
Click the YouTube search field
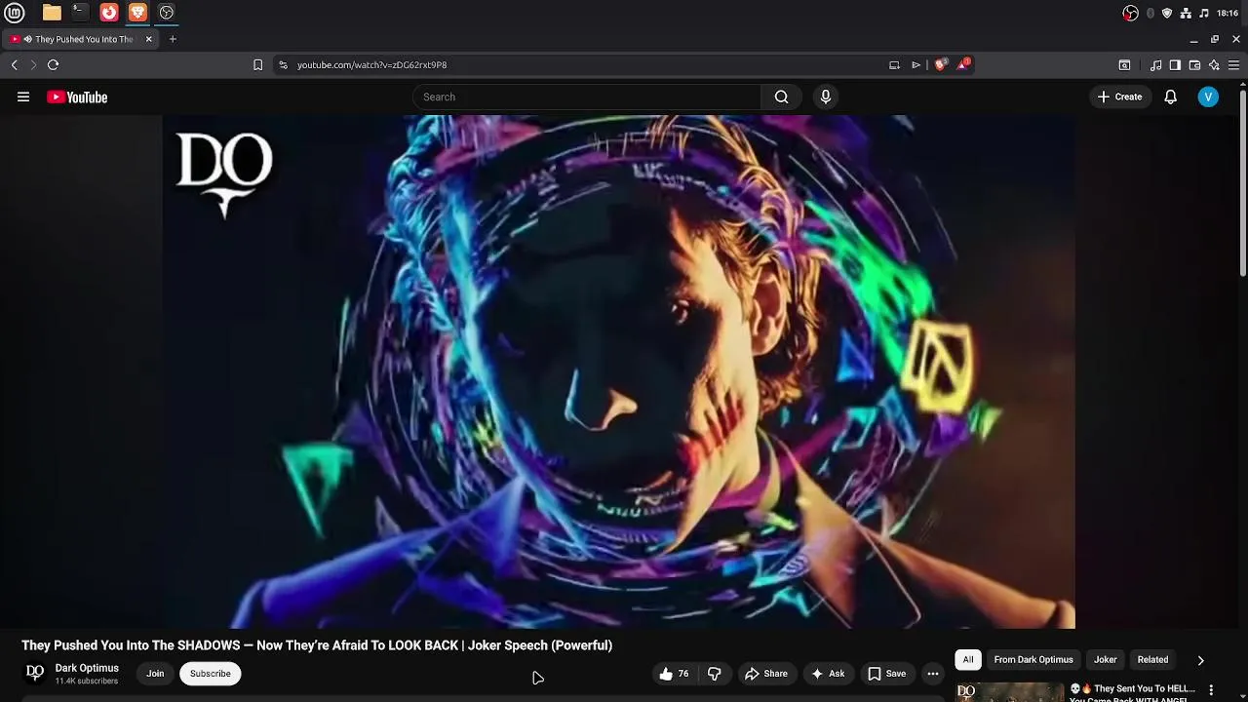[x=587, y=97]
